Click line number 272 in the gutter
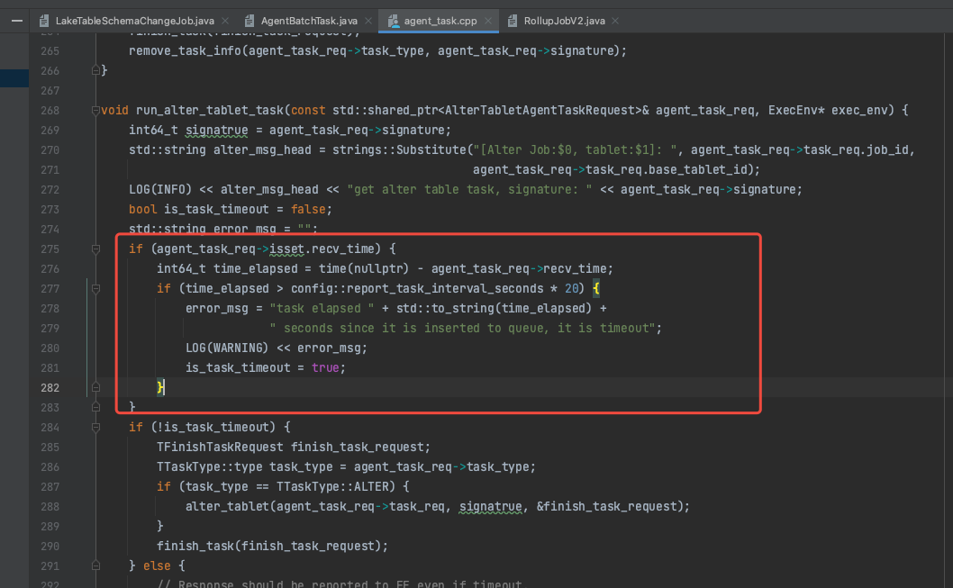The image size is (953, 588). (x=50, y=189)
